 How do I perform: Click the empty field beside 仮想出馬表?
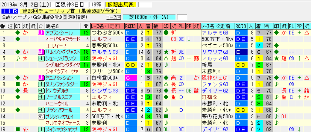145,5
